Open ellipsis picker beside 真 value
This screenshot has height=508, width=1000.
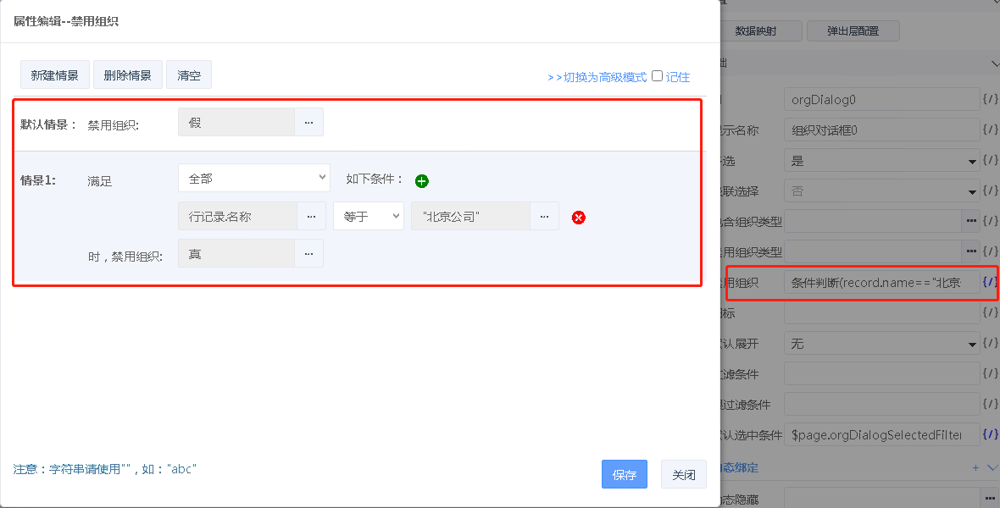pyautogui.click(x=308, y=253)
